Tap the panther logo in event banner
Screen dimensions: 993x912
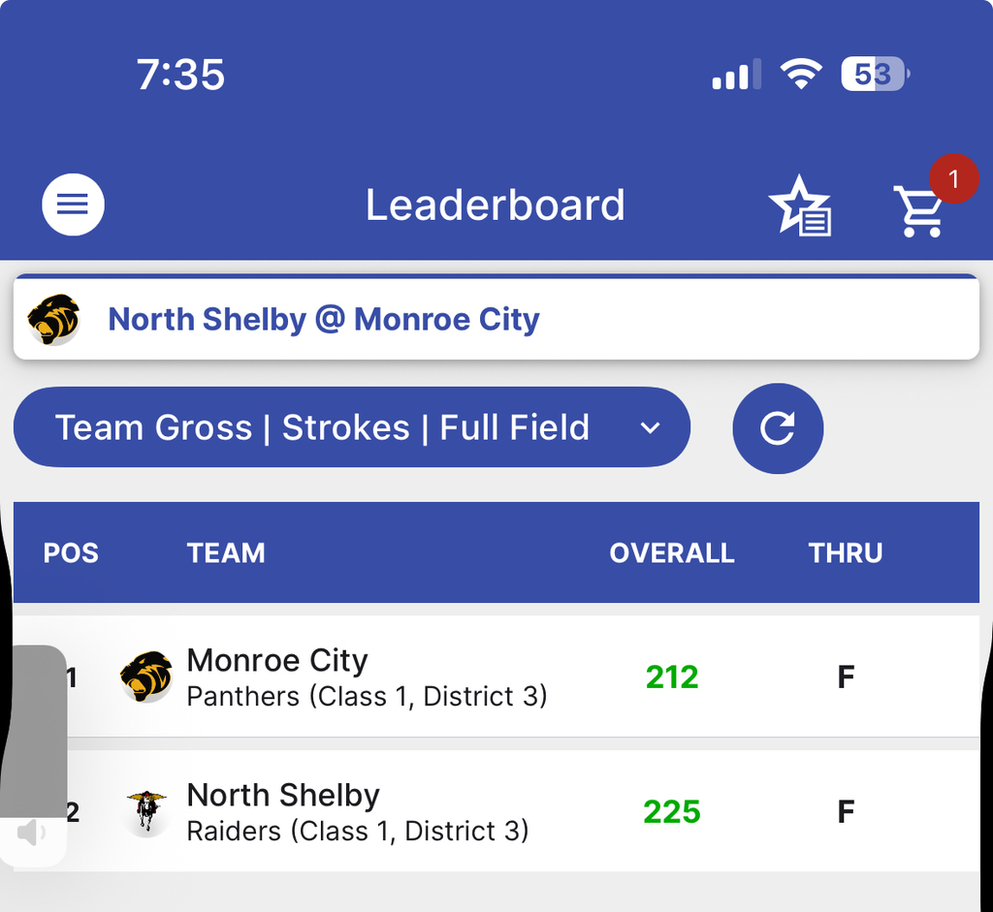(x=53, y=319)
